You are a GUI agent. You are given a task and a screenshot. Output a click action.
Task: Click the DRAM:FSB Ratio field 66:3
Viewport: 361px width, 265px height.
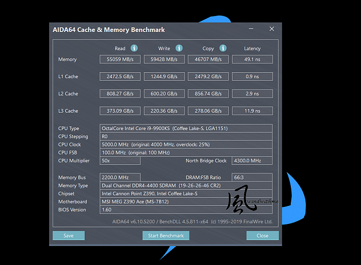point(252,177)
